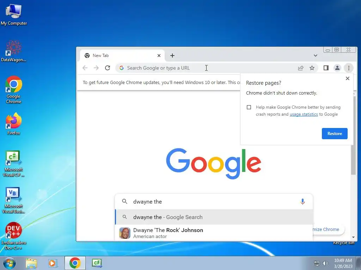361x270 pixels.
Task: Click the Google search box text
Action: point(148,201)
